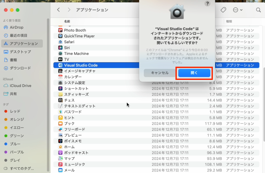
Task: Click the Safari app icon
Action: [x=60, y=42]
